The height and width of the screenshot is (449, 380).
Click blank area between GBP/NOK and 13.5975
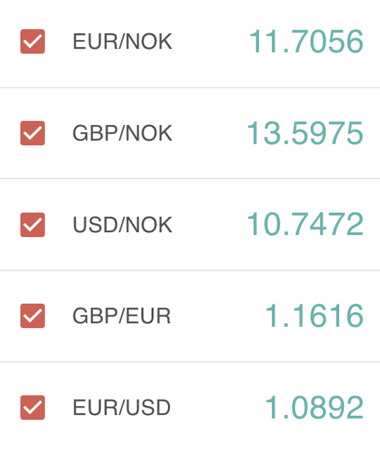tap(209, 133)
